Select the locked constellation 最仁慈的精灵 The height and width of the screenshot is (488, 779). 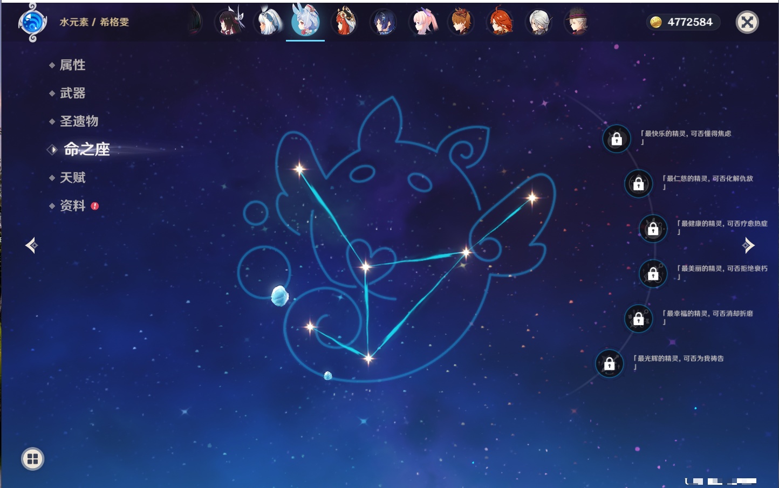coord(638,184)
